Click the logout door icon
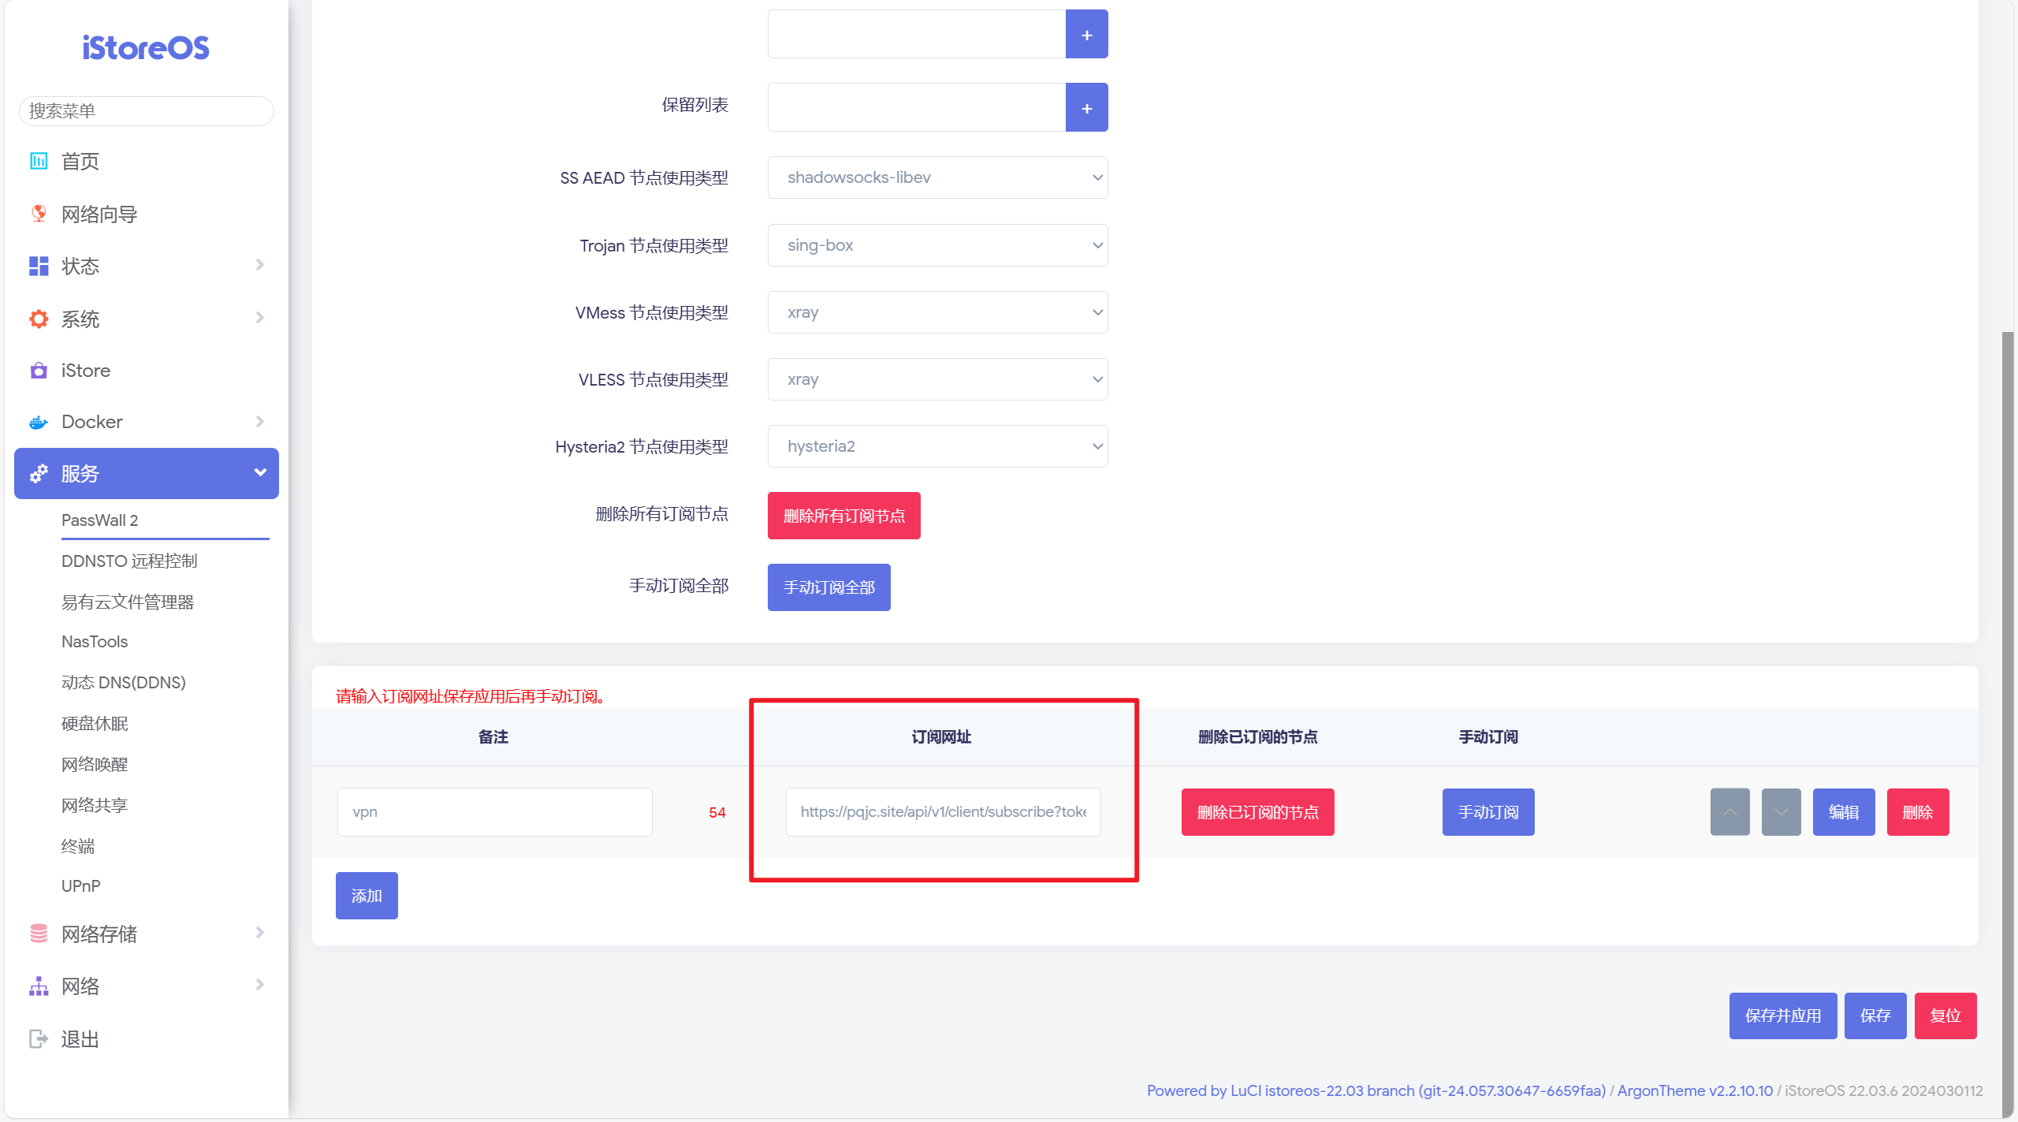Screen dimensions: 2018x1122 38,1038
